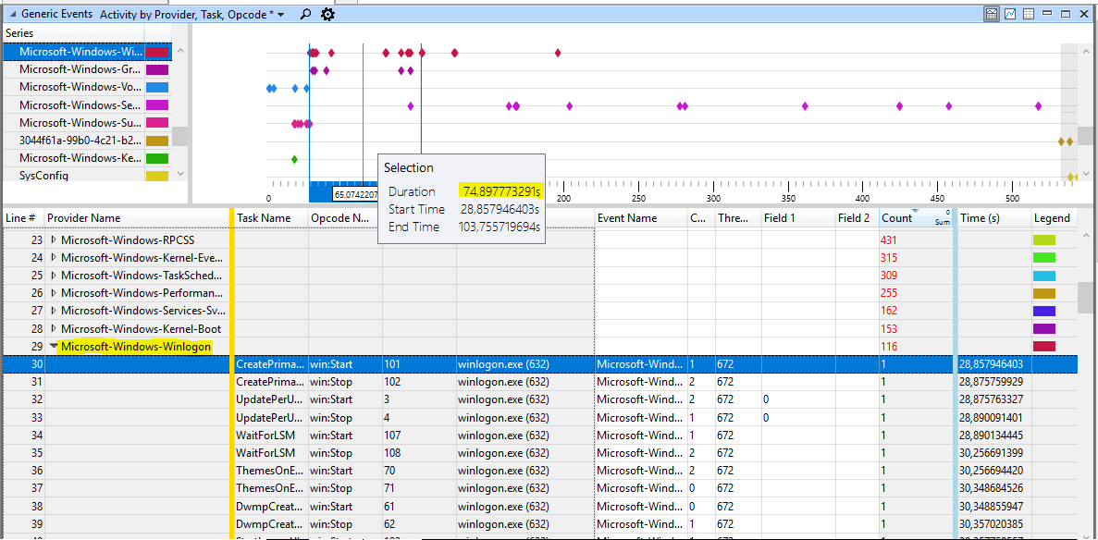Click the SysConfig series color swatch
Image resolution: width=1098 pixels, height=540 pixels.
point(157,176)
